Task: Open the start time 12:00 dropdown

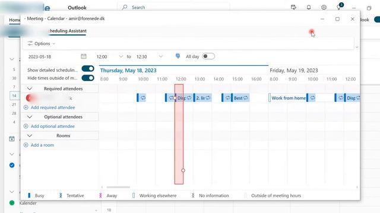Action: [x=121, y=57]
